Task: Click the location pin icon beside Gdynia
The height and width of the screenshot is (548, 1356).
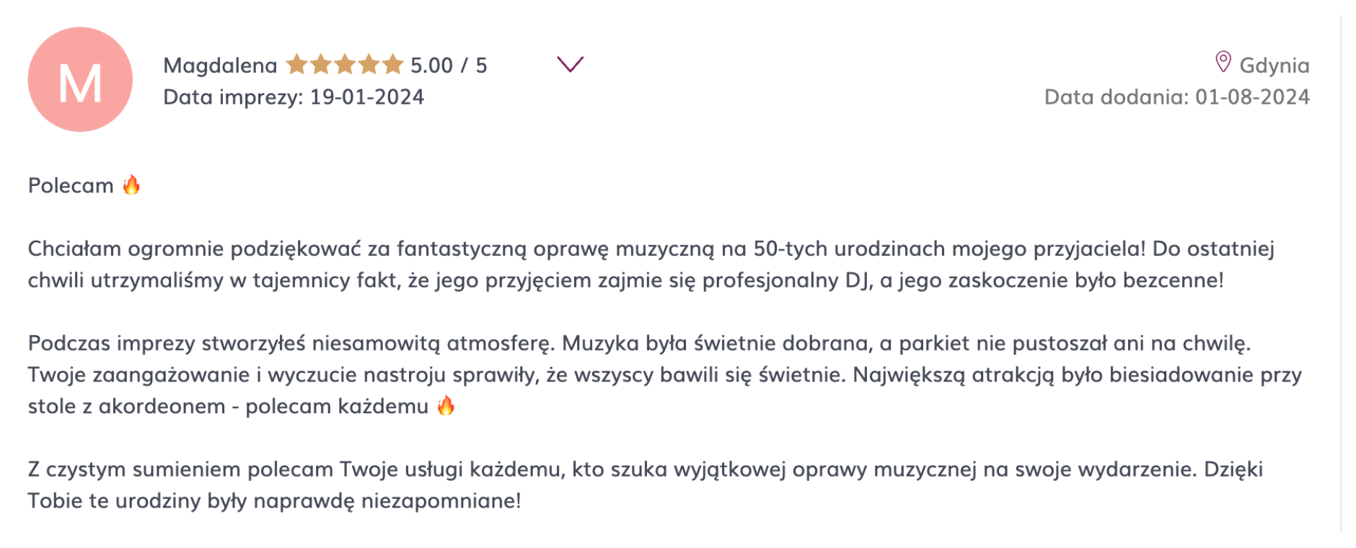Action: pyautogui.click(x=1223, y=62)
